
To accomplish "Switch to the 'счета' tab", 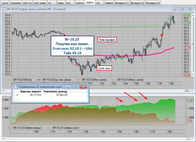I will (x=5, y=3).
